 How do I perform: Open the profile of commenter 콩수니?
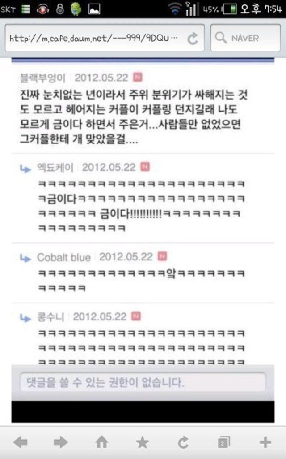coord(50,317)
